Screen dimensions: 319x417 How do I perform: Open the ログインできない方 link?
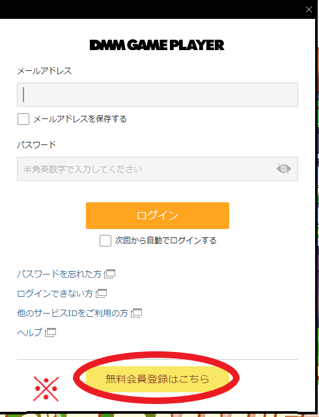point(55,293)
